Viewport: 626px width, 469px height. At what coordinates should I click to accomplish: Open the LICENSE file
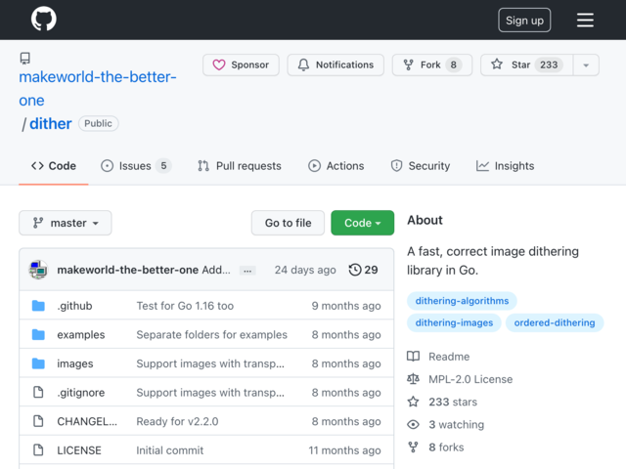pos(79,450)
